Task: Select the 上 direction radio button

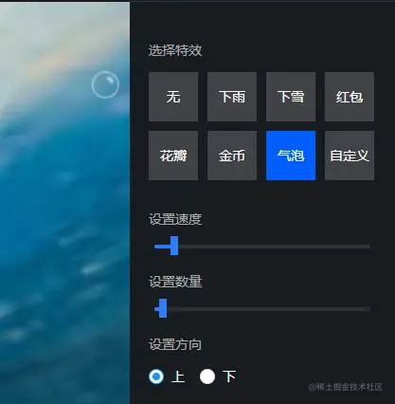Action: [156, 376]
